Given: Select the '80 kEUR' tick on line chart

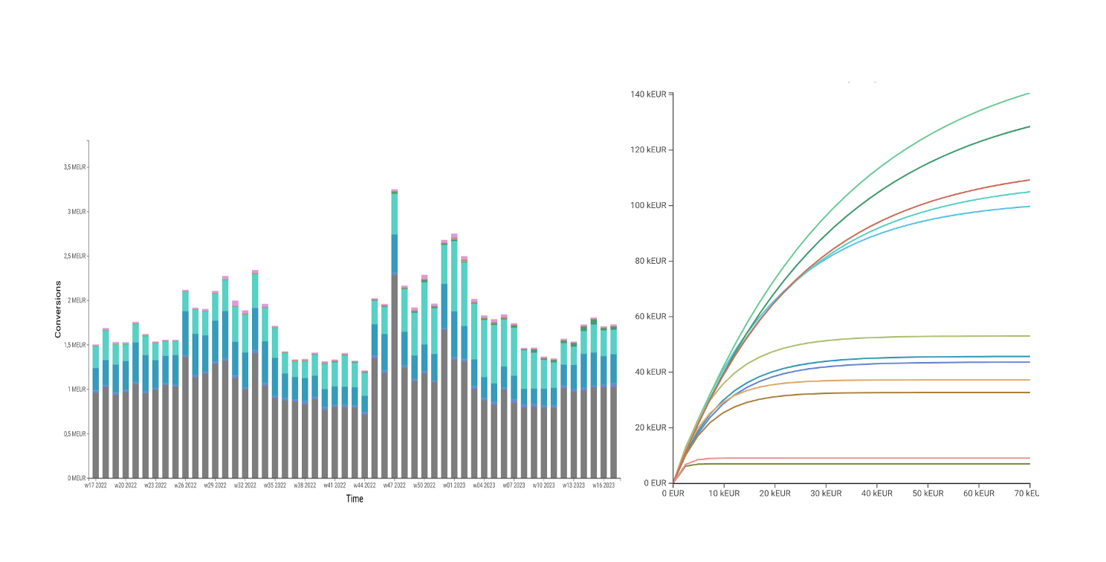Looking at the screenshot, I should [652, 261].
